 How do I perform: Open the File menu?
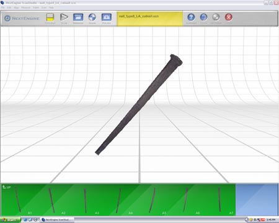click(x=2, y=7)
